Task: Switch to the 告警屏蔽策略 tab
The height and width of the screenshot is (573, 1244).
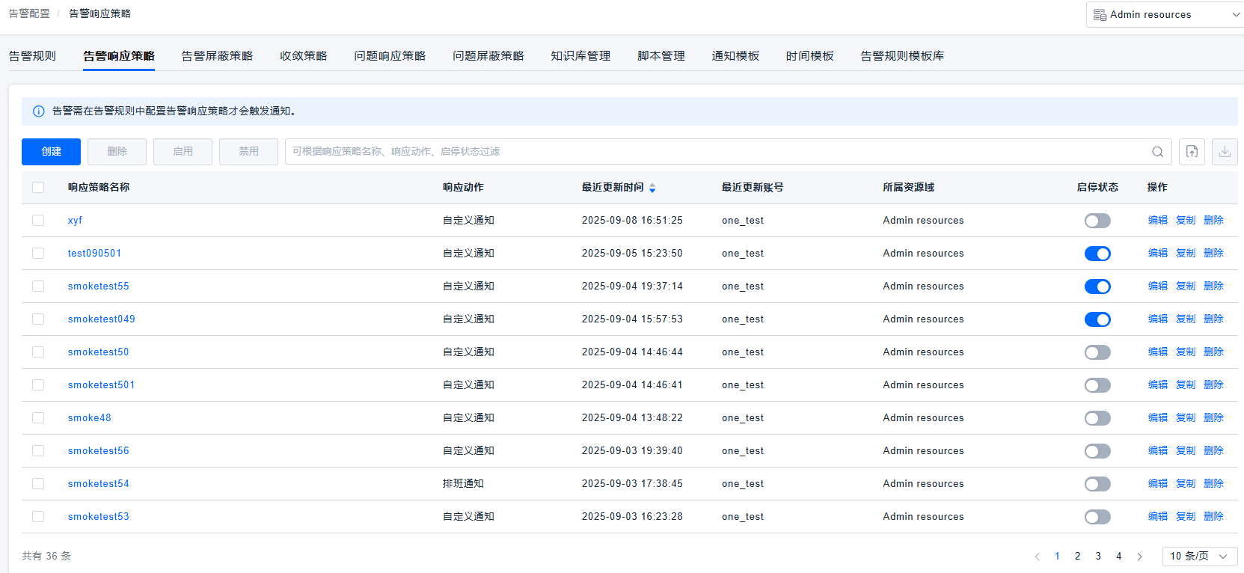Action: click(x=217, y=56)
